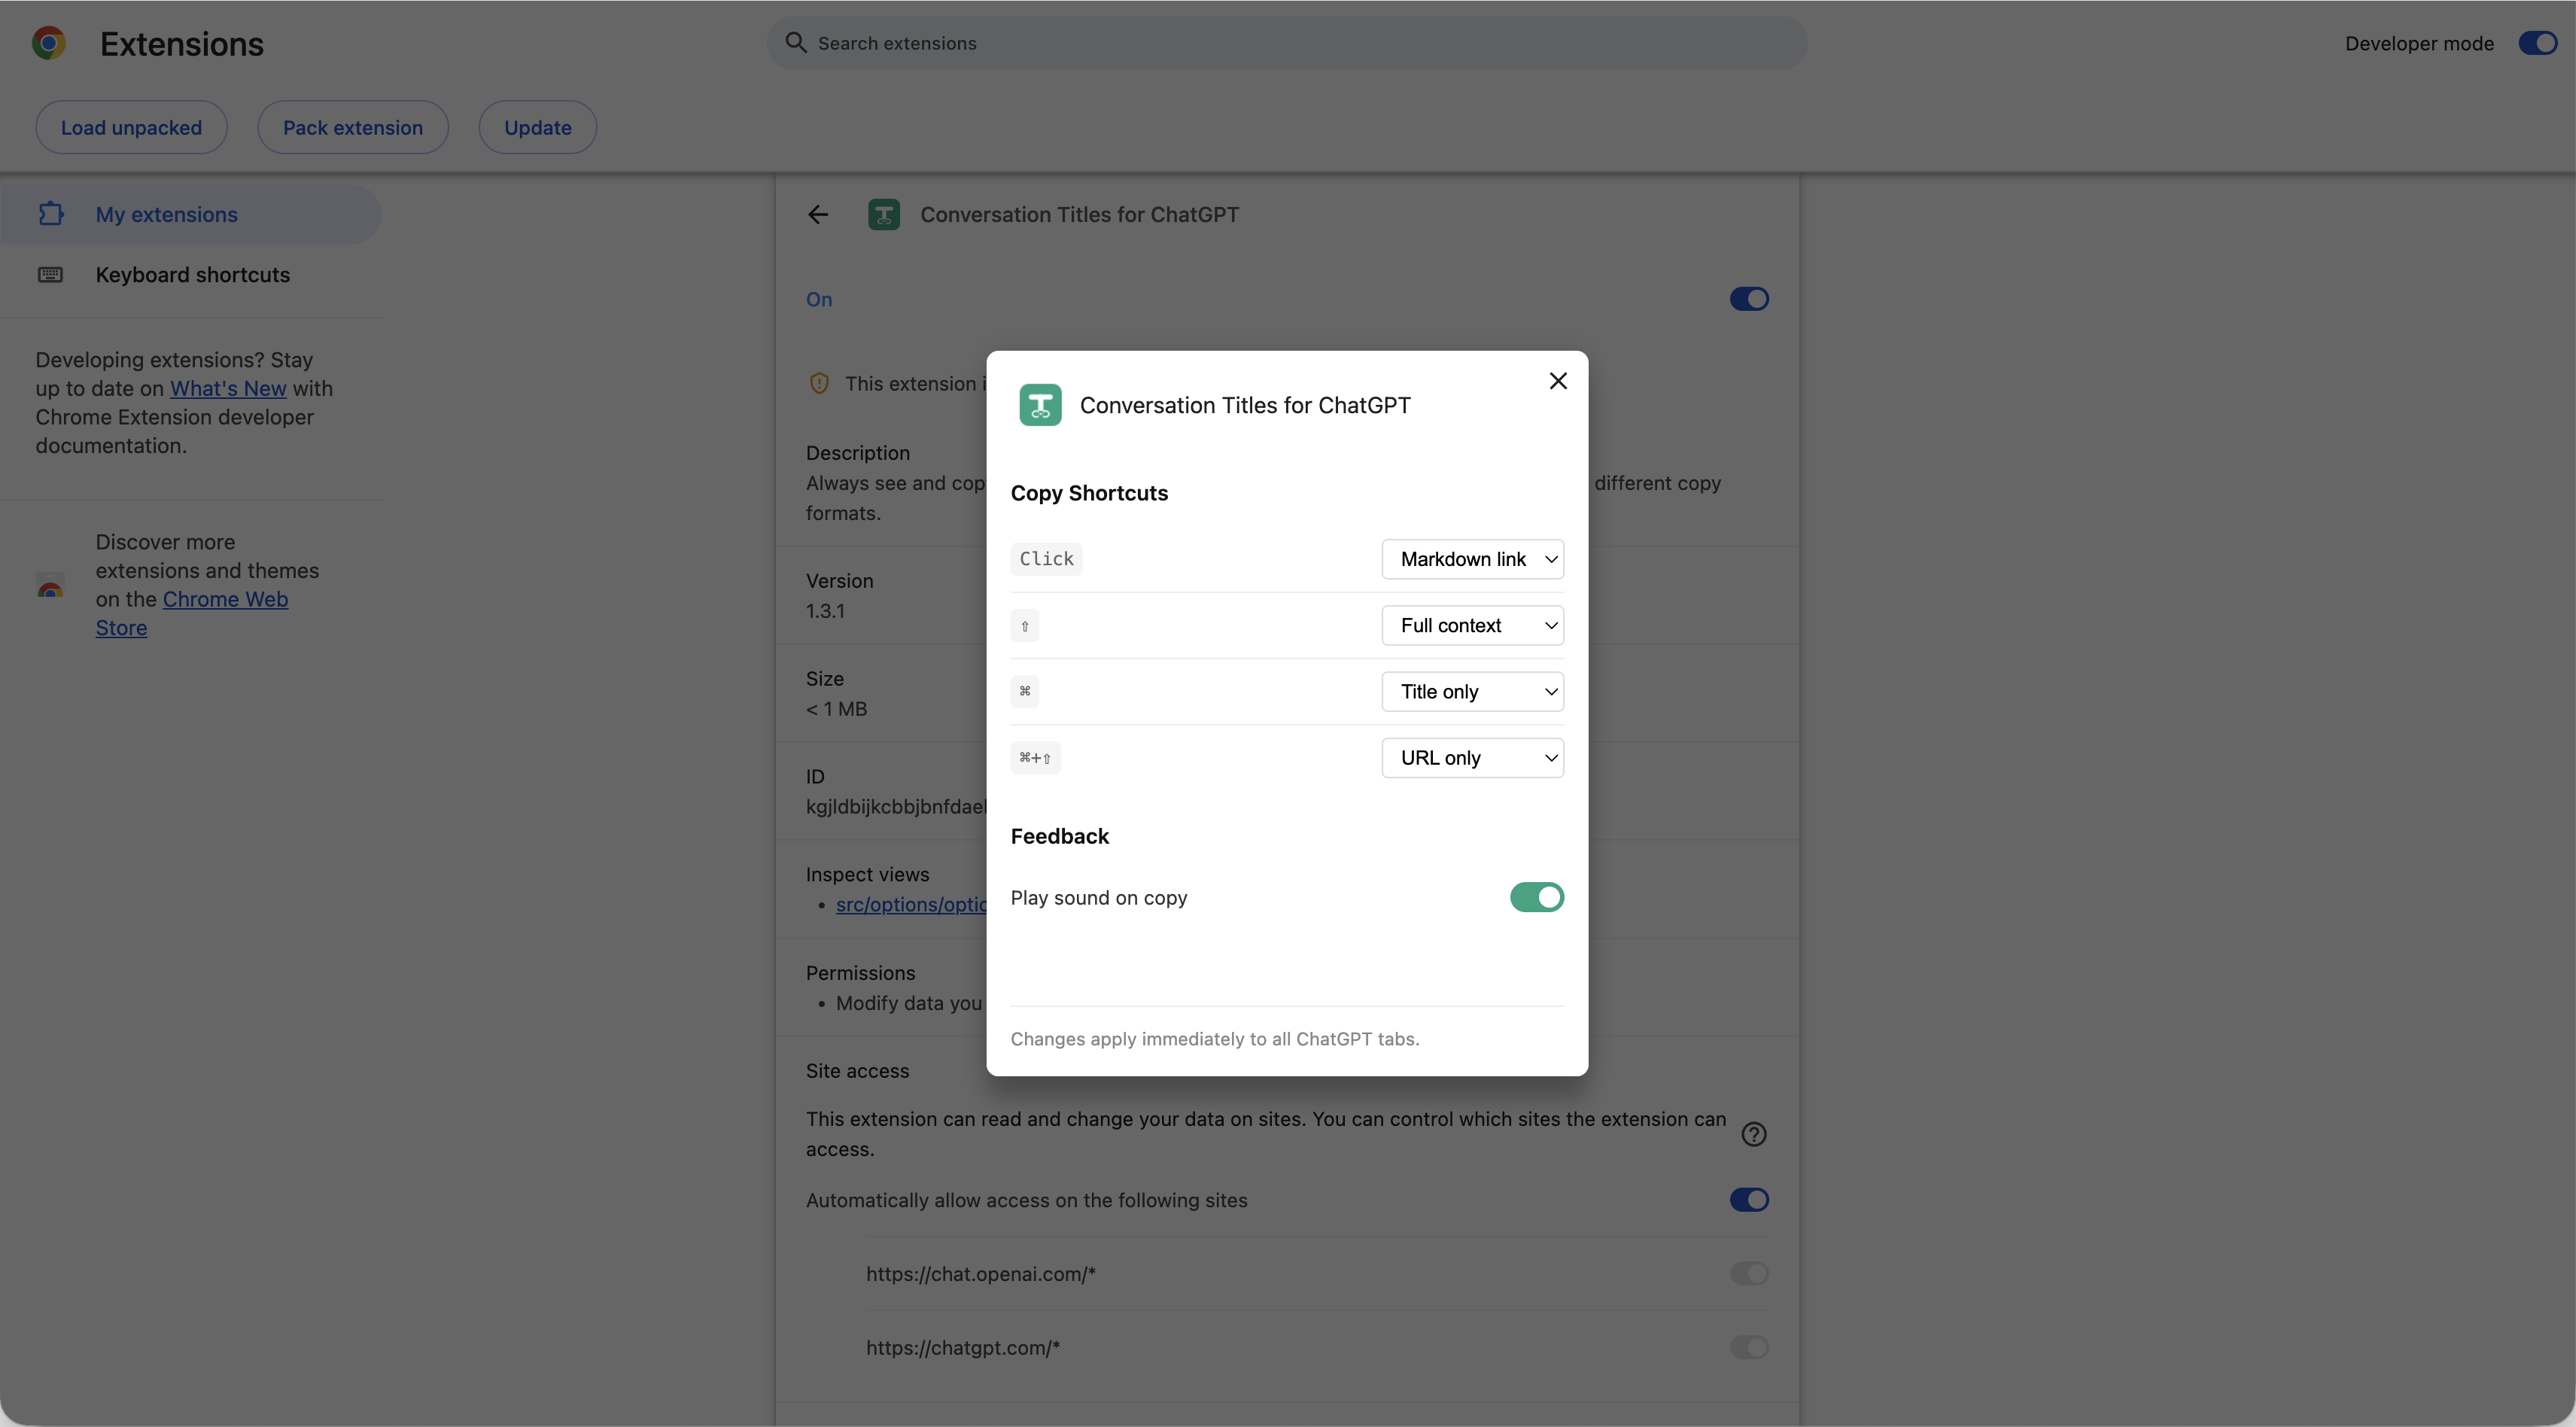Click the Feedback section heading
Image resolution: width=2576 pixels, height=1427 pixels.
[1060, 836]
